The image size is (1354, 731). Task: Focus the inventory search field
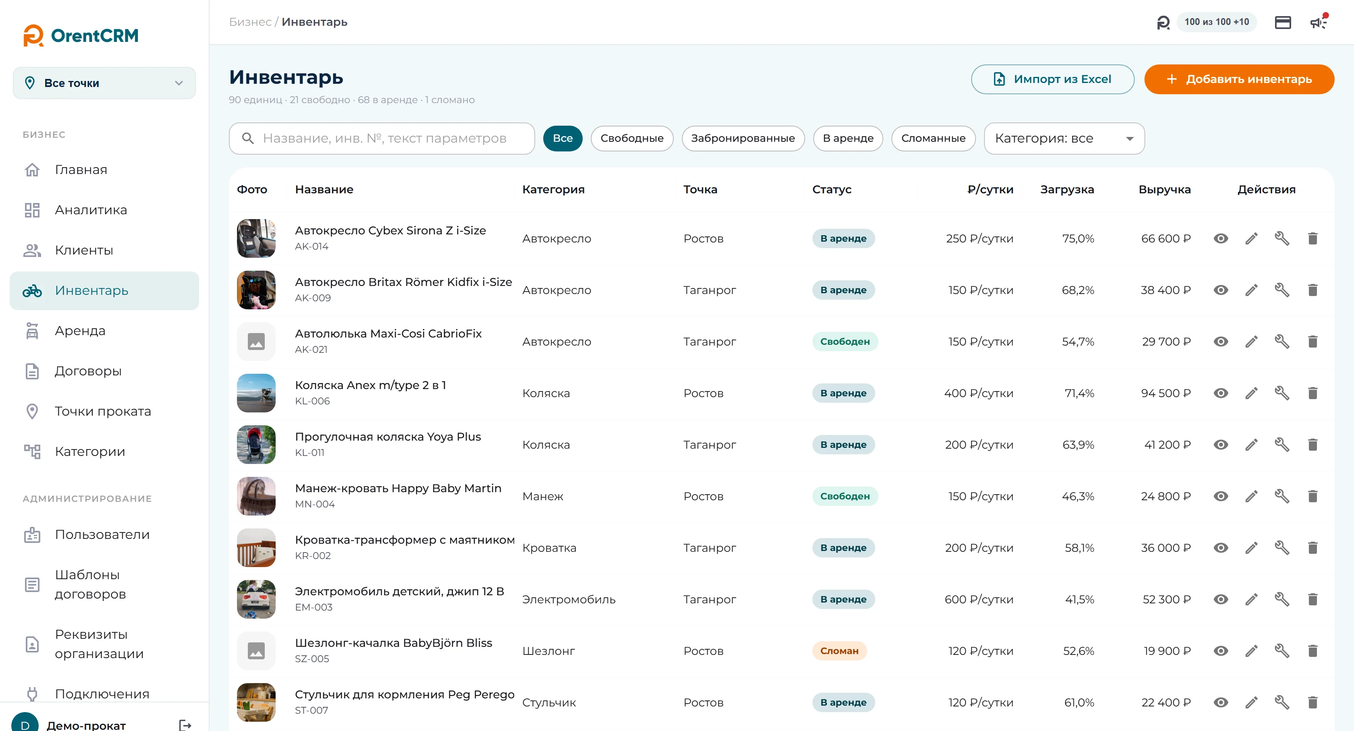click(382, 139)
